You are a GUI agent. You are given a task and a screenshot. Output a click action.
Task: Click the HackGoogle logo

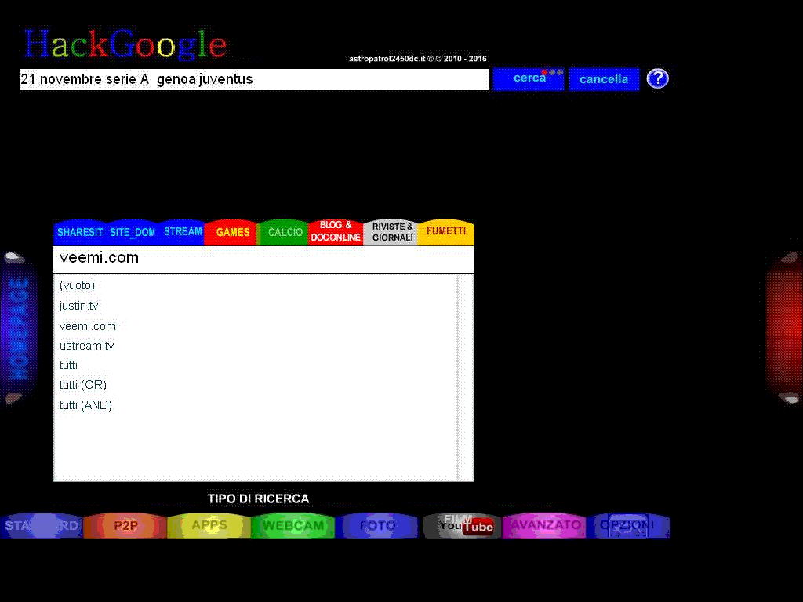(125, 44)
